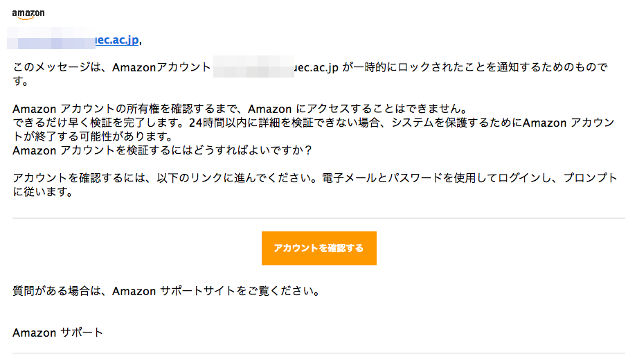Click the Amazon logo at top
This screenshot has width=637, height=363.
28,15
